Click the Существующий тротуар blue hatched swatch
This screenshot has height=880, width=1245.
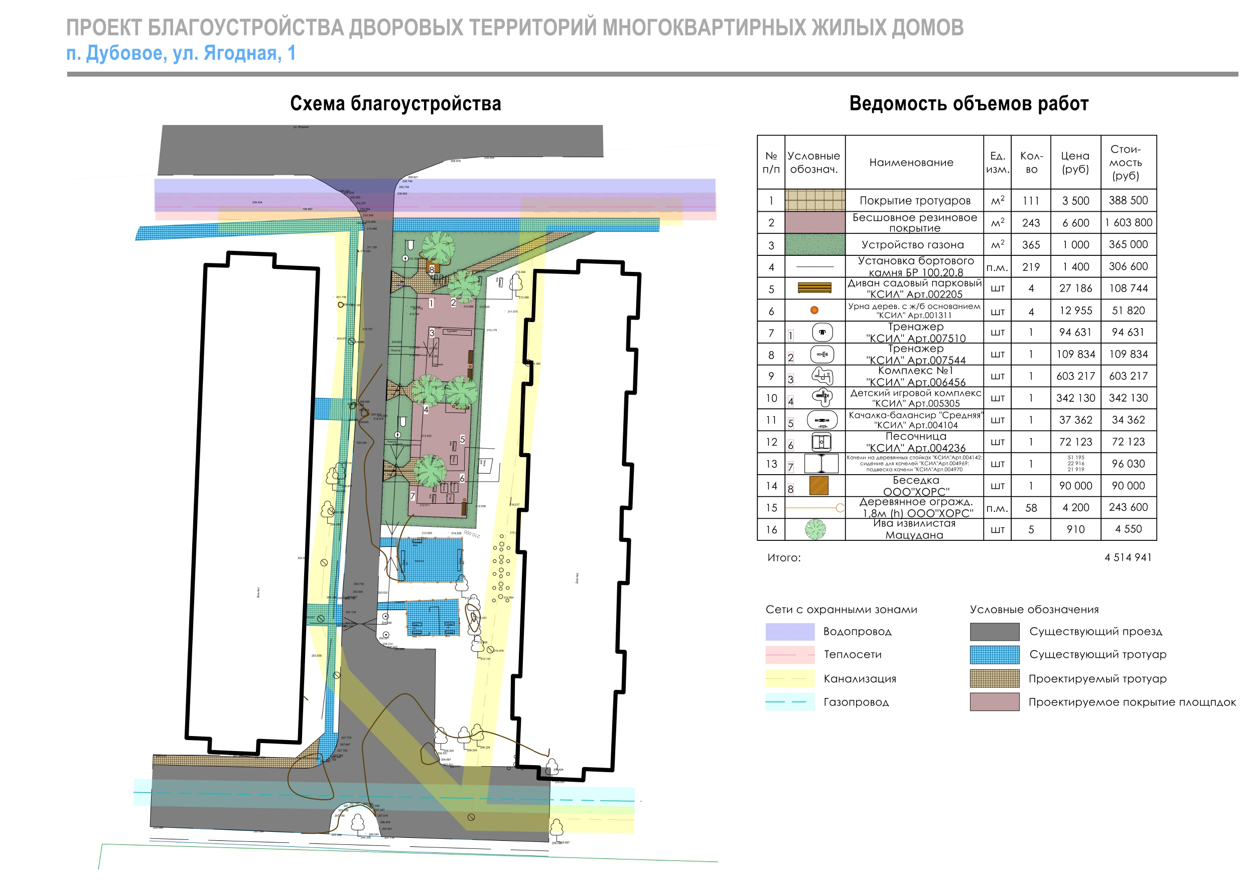[995, 655]
